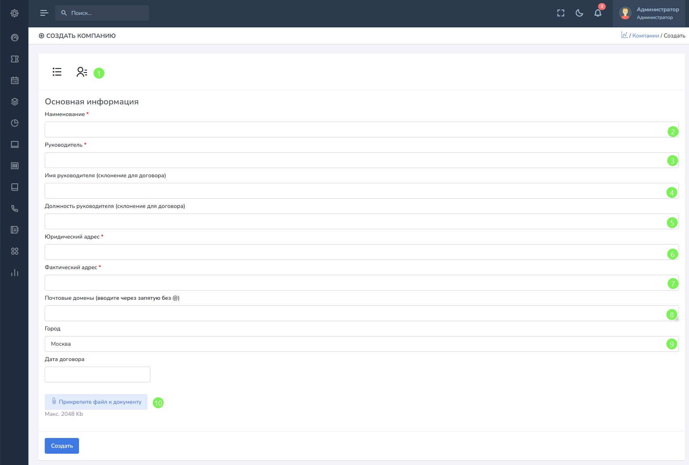Screen dimensions: 689x465
Task: Open the Город dropdown showing Москва
Action: pos(355,344)
